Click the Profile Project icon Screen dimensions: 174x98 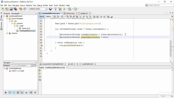75,9
